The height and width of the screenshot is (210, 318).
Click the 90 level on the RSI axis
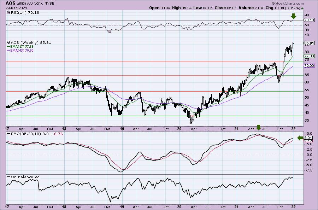click(x=307, y=15)
